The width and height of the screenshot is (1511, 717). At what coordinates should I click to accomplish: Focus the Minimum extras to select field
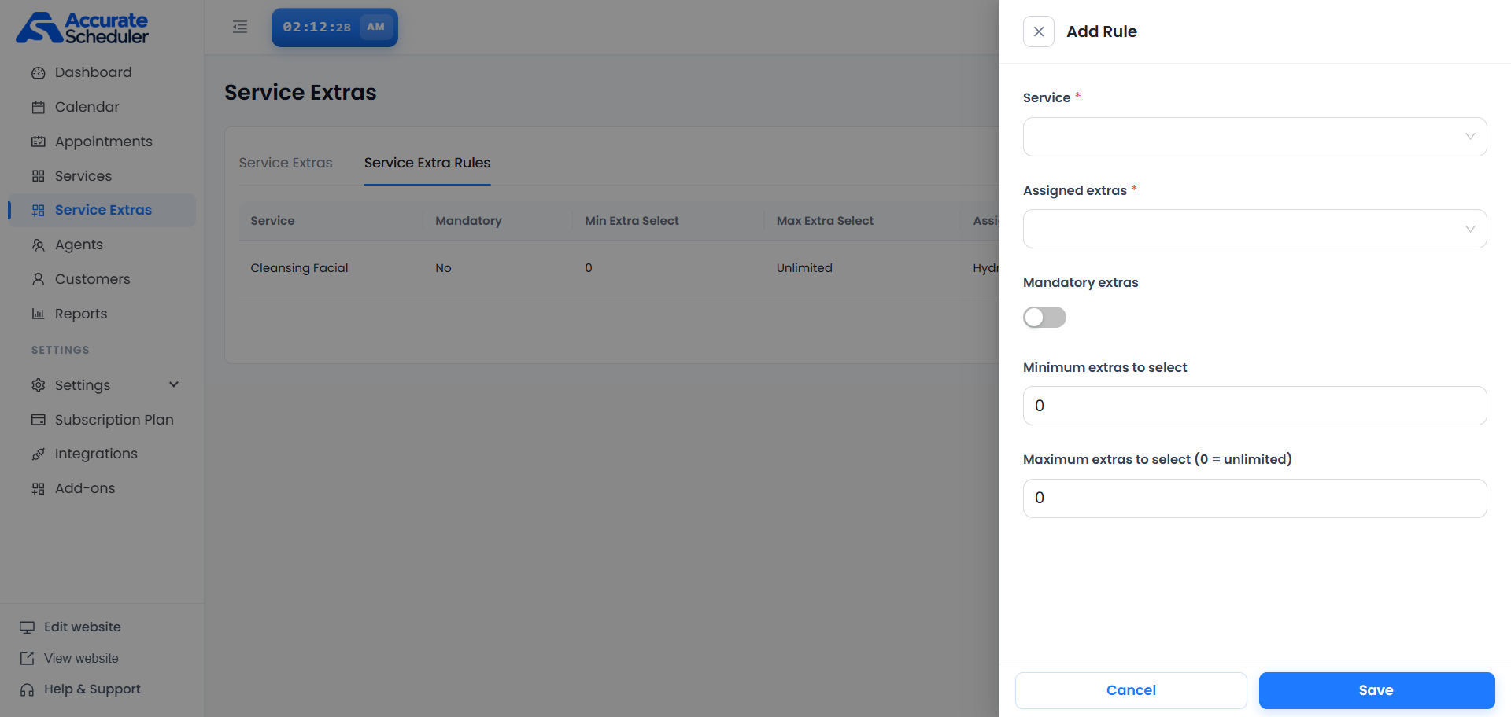tap(1254, 406)
